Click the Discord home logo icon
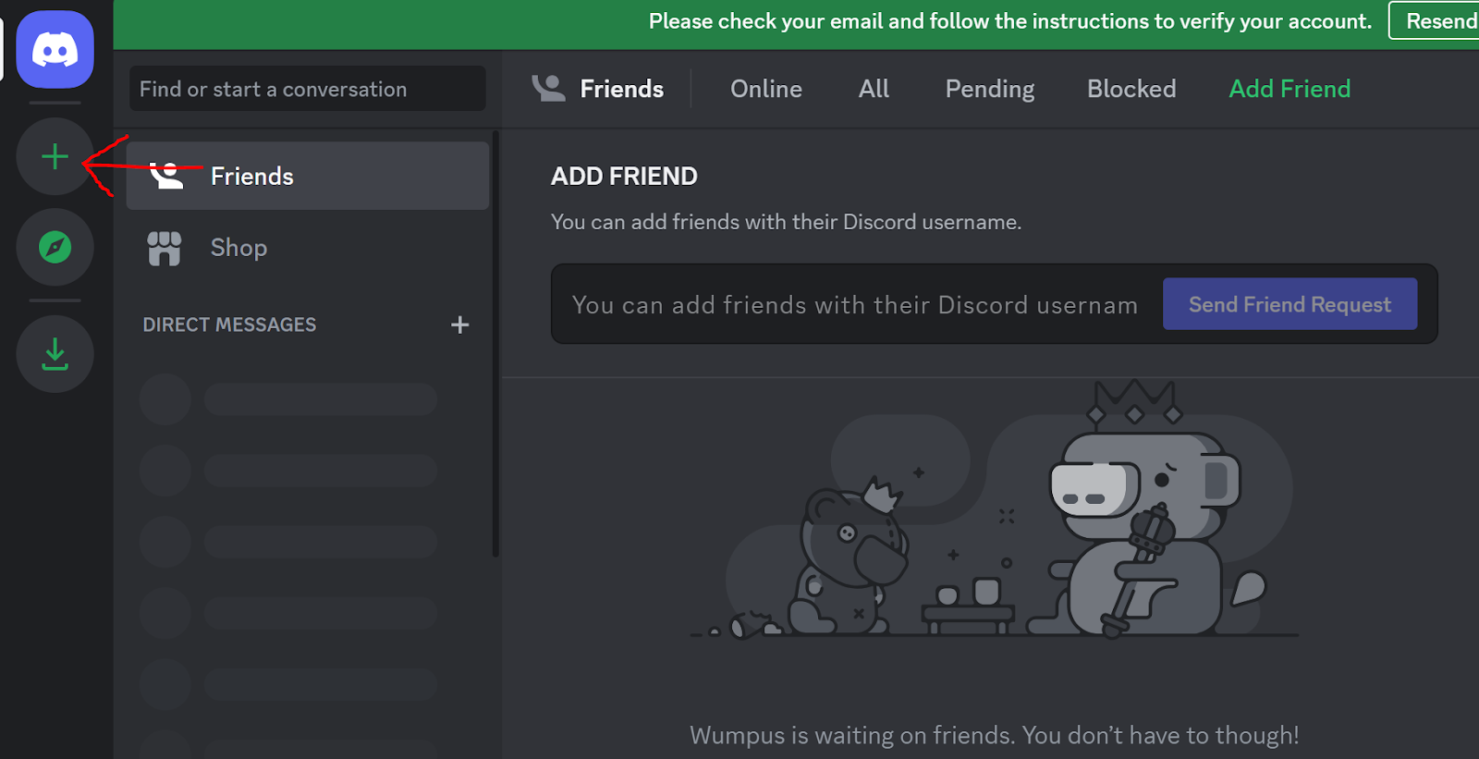 point(55,50)
